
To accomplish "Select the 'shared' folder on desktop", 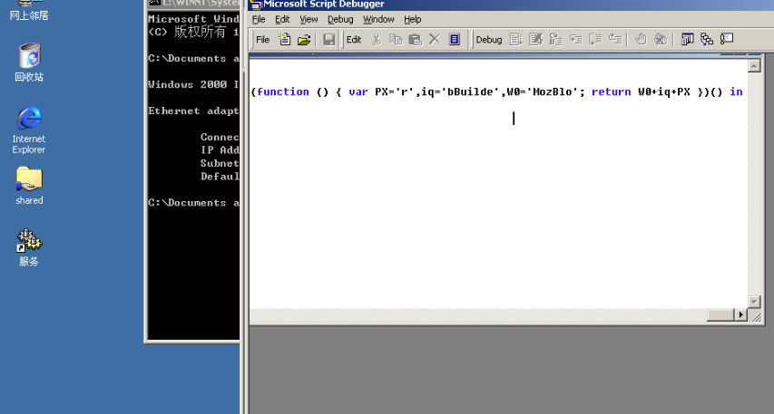I will pos(29,186).
